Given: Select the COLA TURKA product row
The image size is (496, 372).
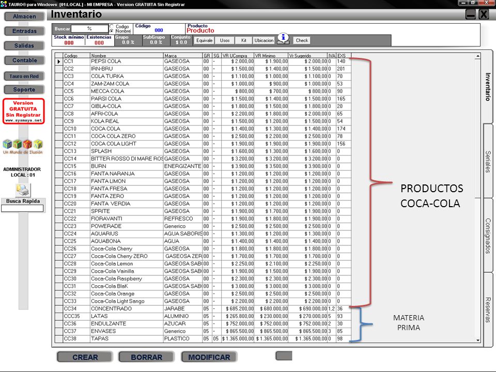Looking at the screenshot, I should (203, 76).
